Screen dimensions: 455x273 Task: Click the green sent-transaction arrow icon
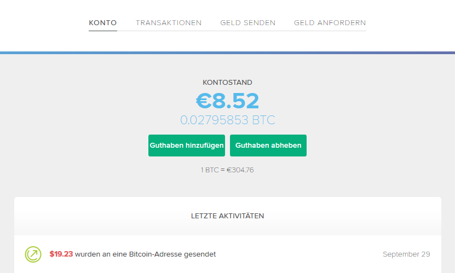33,254
